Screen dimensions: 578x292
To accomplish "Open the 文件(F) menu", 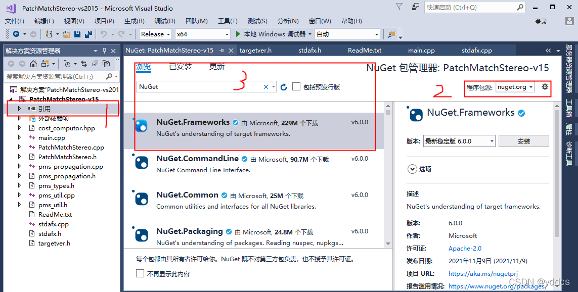I will point(15,21).
